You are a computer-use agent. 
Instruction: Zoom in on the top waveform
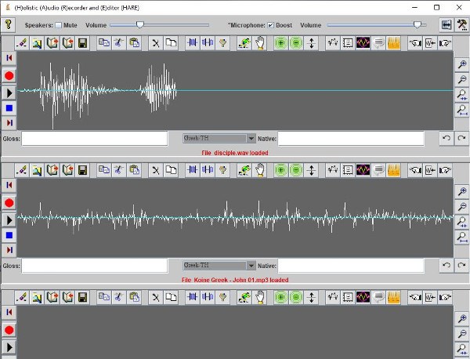click(462, 64)
